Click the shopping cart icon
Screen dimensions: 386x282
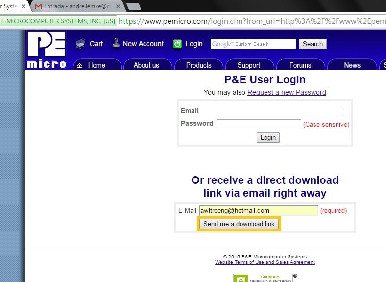[80, 44]
